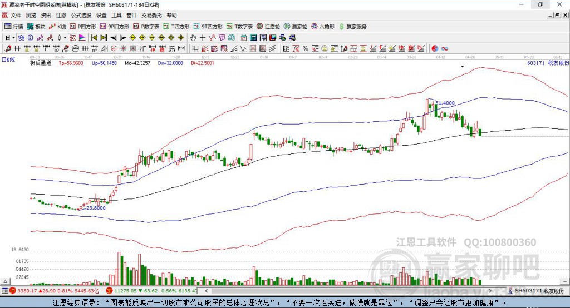Open the P四方形 square chart
570x308 pixels.
point(83,27)
